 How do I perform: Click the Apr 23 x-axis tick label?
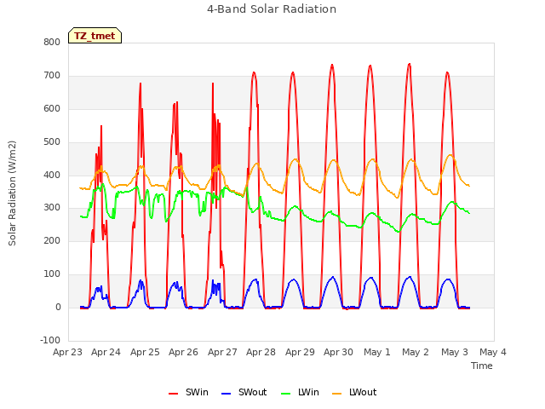pyautogui.click(x=67, y=352)
